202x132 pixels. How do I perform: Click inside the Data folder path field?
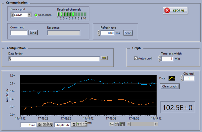pyautogui.click(x=55, y=59)
